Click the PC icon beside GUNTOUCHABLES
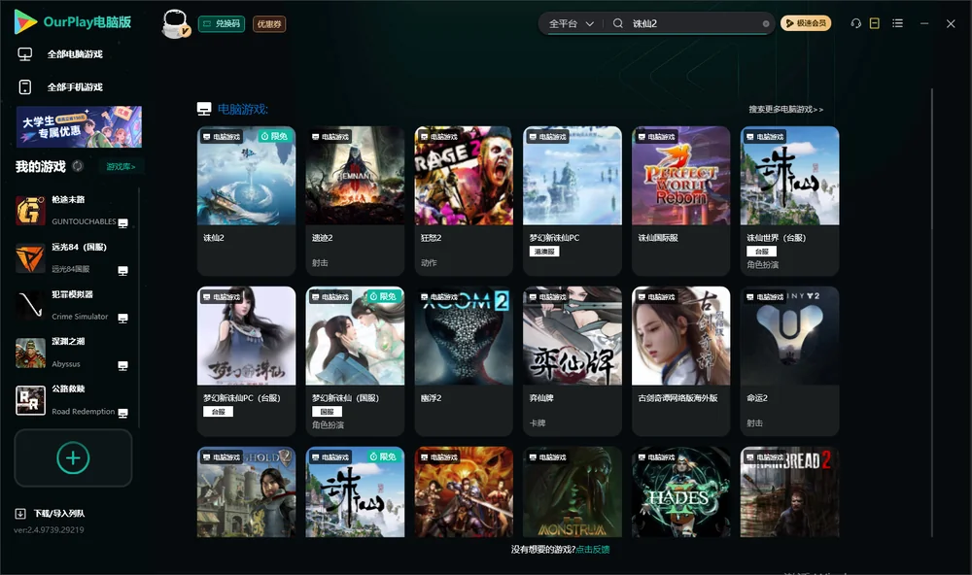This screenshot has height=575, width=972. tap(122, 223)
